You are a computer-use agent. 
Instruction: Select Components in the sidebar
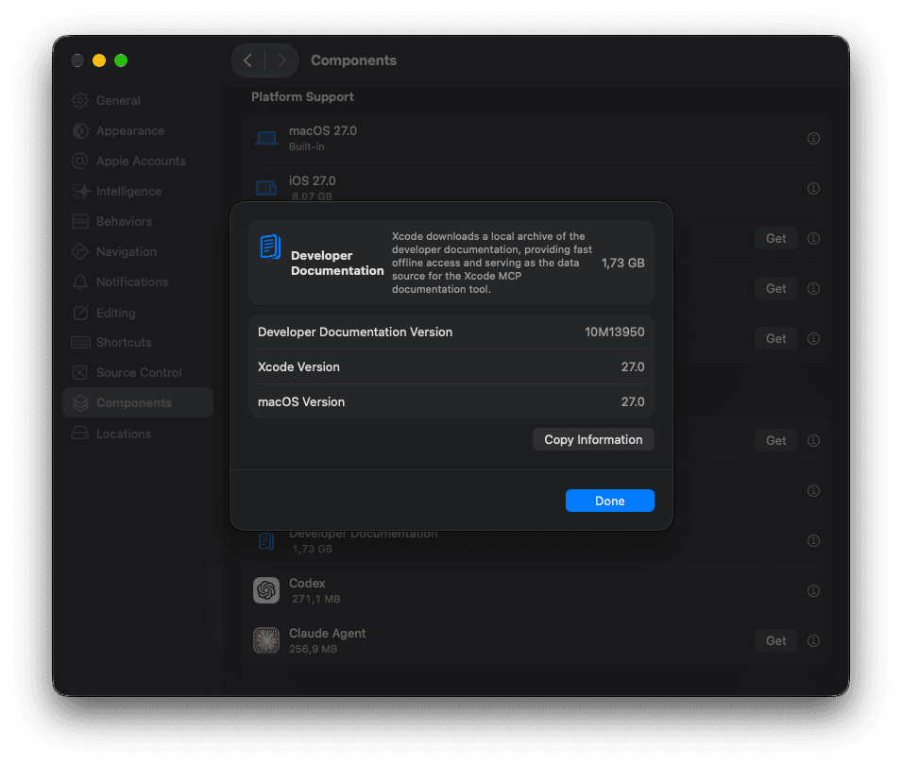tap(138, 402)
